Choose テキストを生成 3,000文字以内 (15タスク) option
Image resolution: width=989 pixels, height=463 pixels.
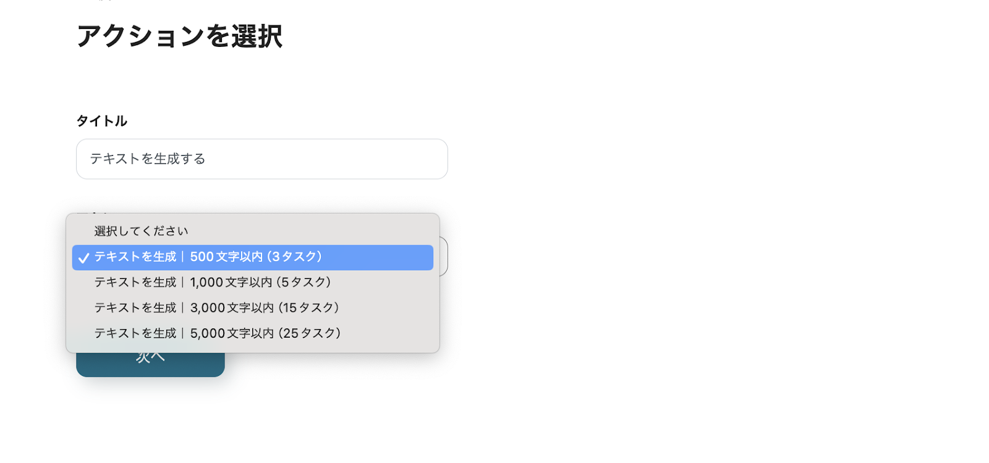253,308
